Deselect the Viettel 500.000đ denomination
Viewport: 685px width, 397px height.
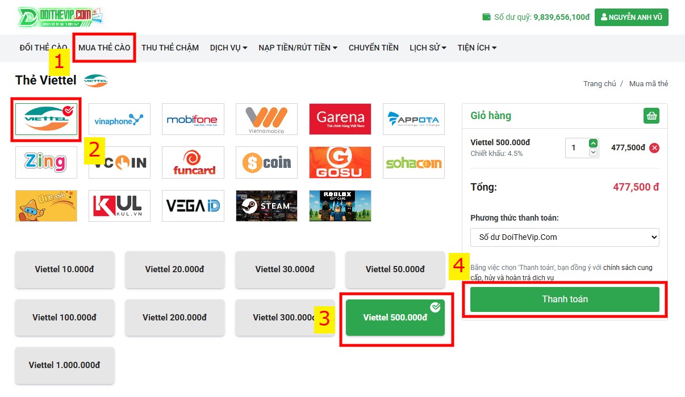(x=395, y=318)
